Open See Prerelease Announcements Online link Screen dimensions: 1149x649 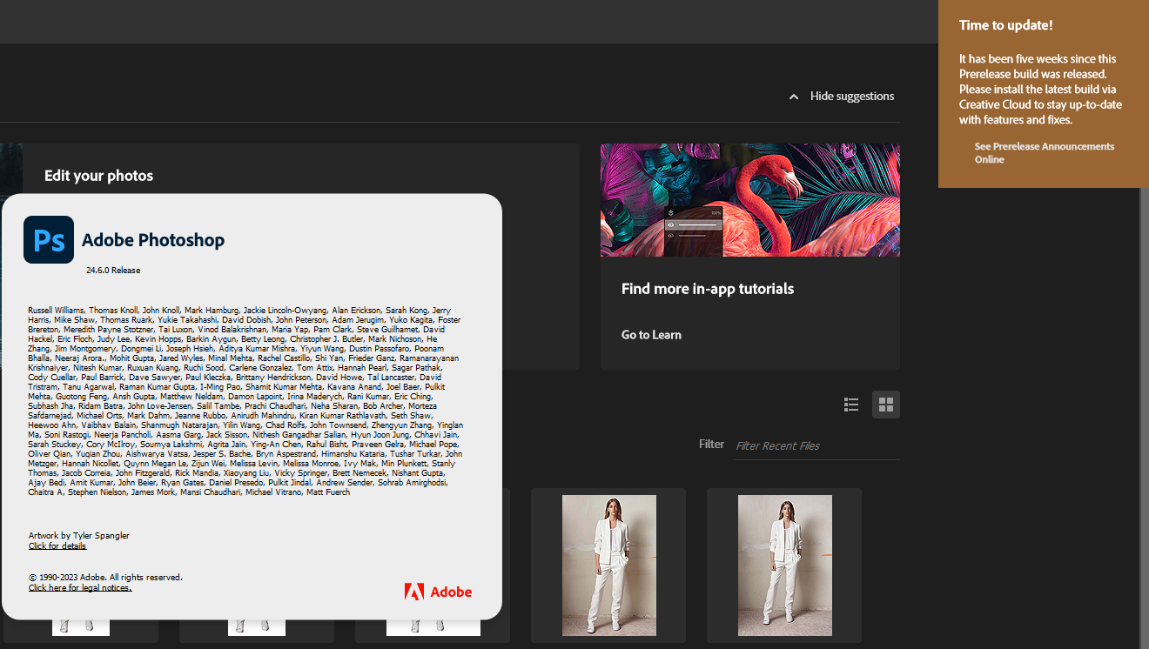(1045, 153)
